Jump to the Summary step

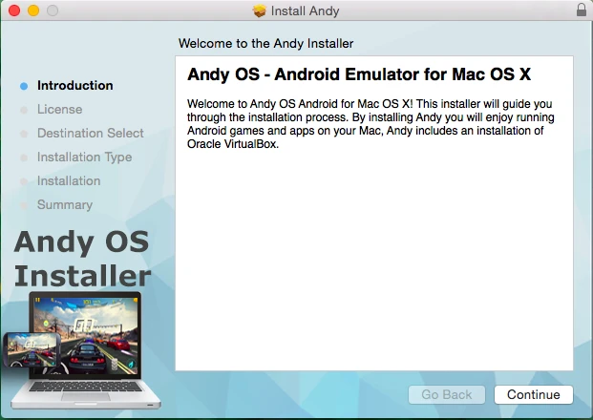(x=64, y=205)
